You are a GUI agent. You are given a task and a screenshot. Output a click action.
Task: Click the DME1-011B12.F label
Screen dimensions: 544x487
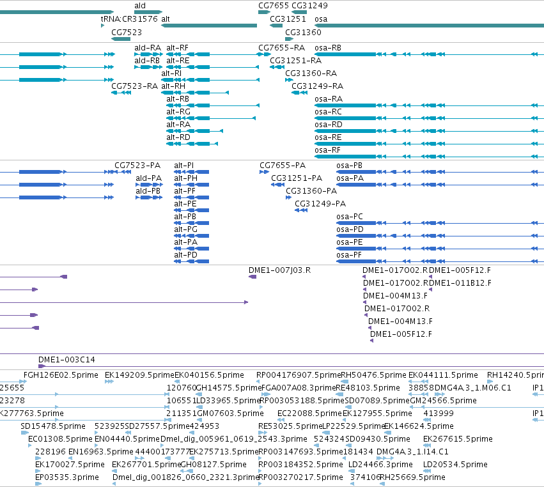tap(460, 283)
